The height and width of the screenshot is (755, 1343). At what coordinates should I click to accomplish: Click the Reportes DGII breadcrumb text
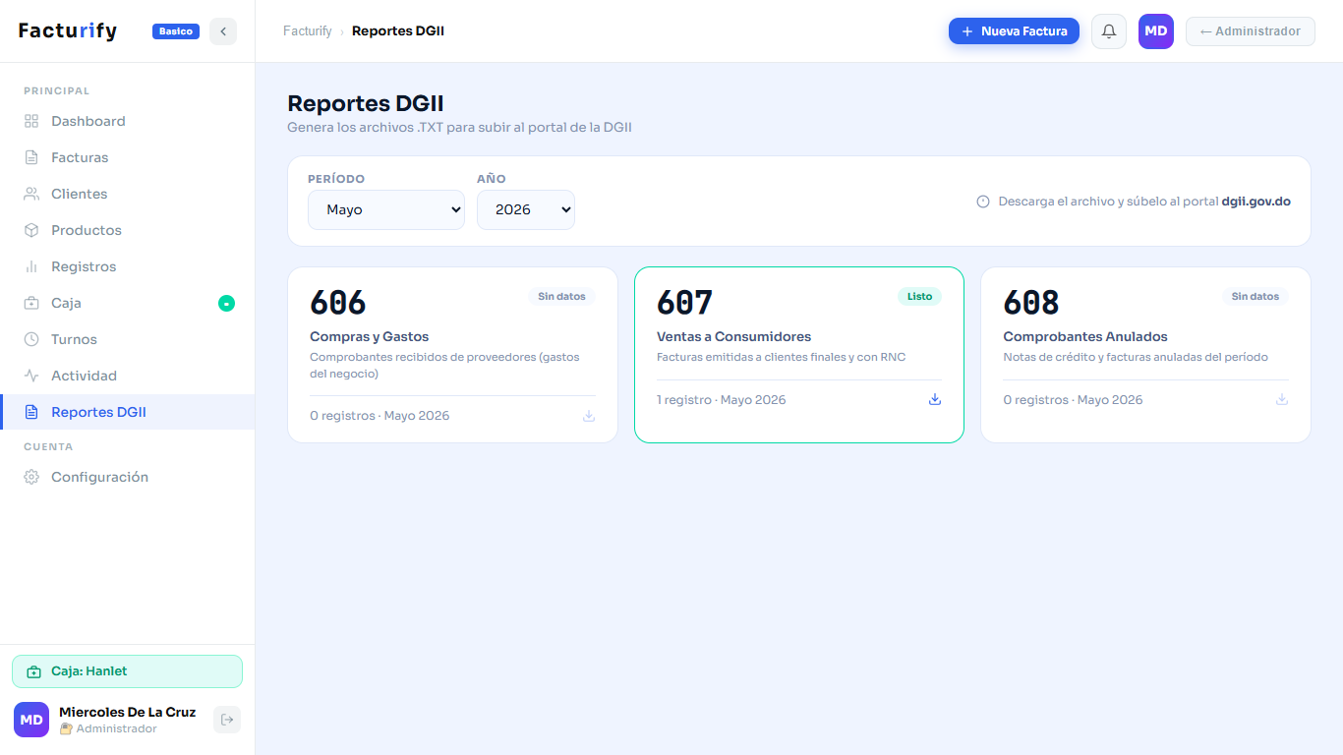(x=398, y=31)
